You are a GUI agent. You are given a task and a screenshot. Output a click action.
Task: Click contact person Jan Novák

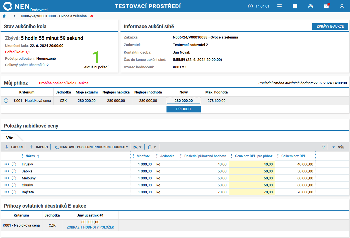(x=181, y=52)
